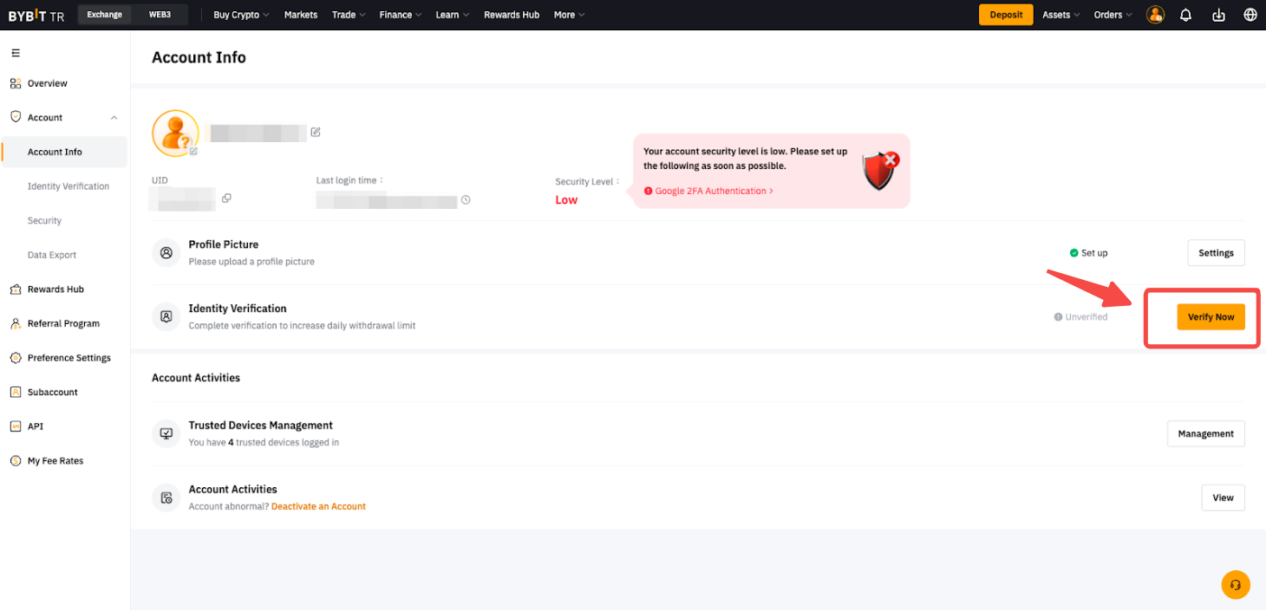This screenshot has height=611, width=1266.
Task: Open Identity Verification in the sidebar
Action: [69, 186]
